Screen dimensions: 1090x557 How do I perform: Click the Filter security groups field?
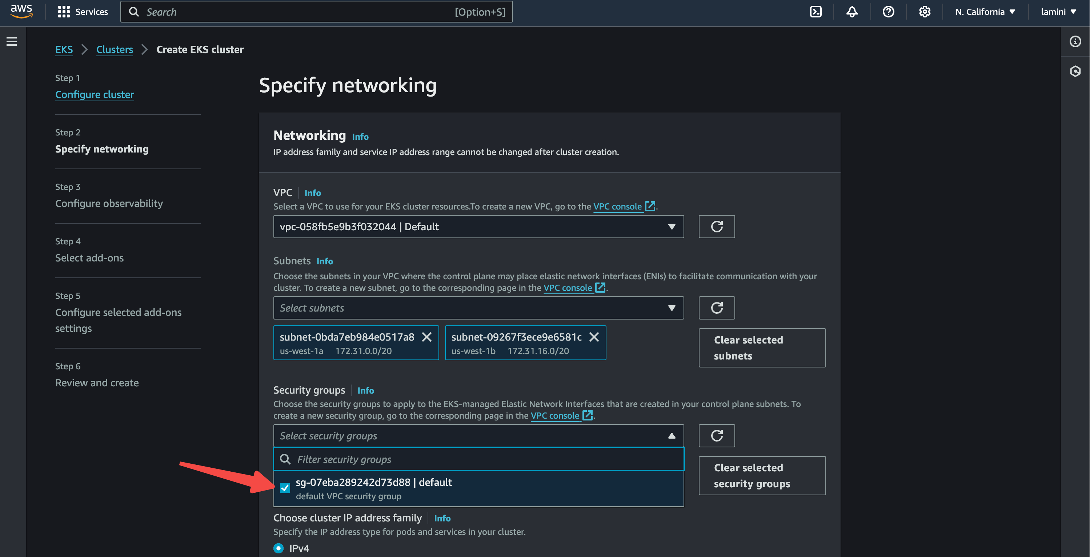pyautogui.click(x=478, y=459)
